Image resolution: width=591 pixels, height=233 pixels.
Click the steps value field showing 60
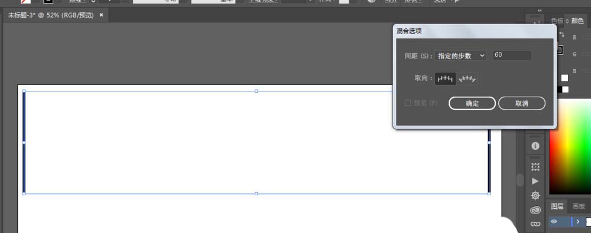tap(512, 55)
